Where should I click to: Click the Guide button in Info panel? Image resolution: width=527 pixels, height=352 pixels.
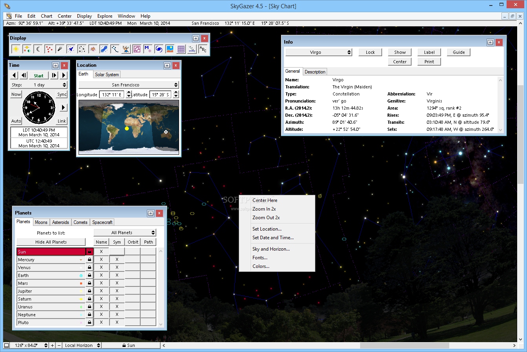[x=459, y=52]
